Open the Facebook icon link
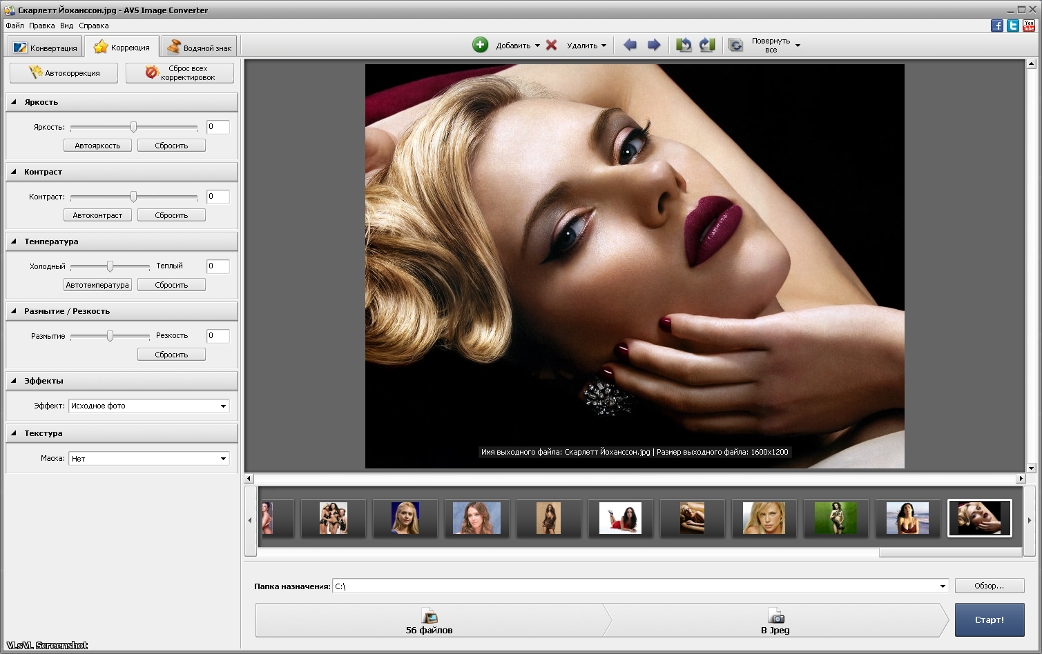1042x654 pixels. coord(996,26)
